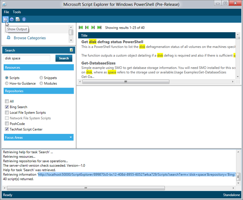Click the Repositories section header
Viewport: 243px width, 200px height.
tap(39, 91)
